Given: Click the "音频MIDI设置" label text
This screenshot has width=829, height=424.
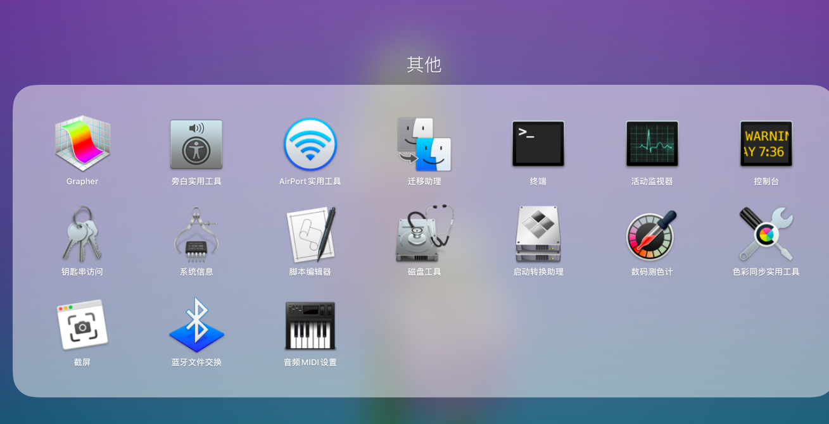Looking at the screenshot, I should (310, 363).
